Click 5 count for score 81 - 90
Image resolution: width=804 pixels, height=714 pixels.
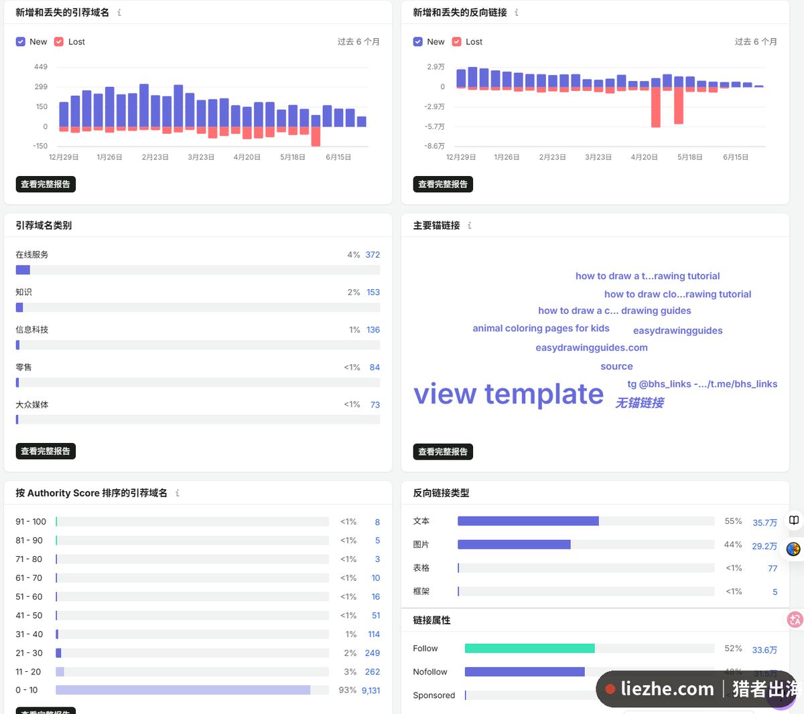377,541
